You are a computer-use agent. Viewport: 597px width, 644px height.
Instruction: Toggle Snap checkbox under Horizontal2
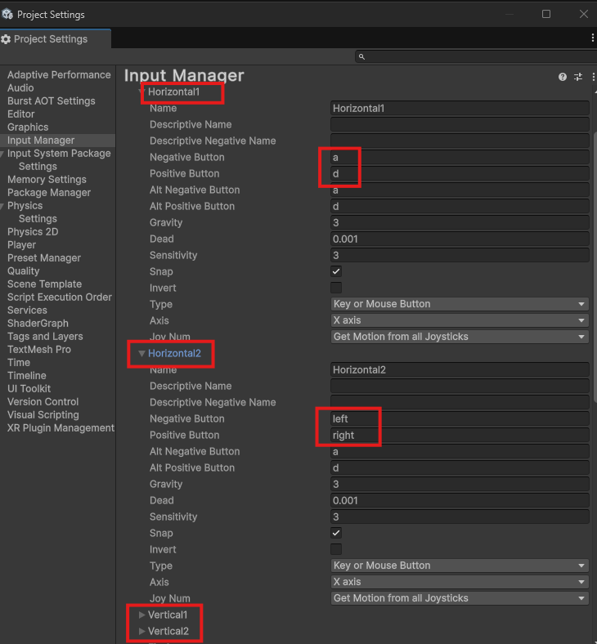336,533
